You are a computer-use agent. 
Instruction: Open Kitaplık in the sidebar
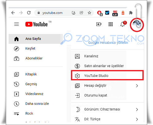pos(36,74)
